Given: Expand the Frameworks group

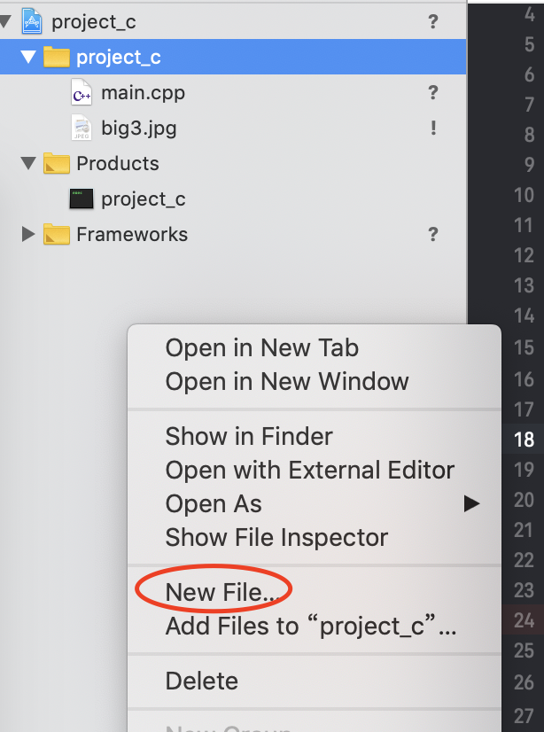Looking at the screenshot, I should click(28, 235).
